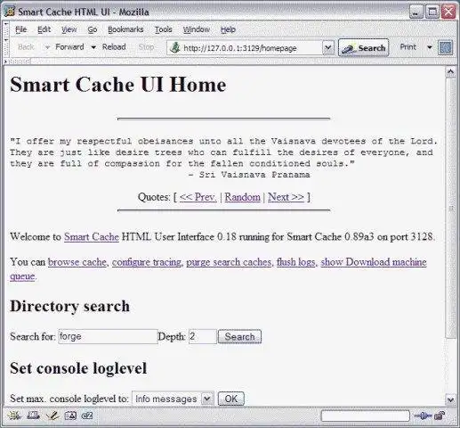Reload the current page
460x428 pixels.
114,47
